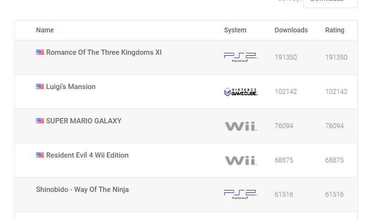The image size is (377, 220).
Task: Click the US flag beside Luigi's Mansion
Action: click(x=40, y=87)
